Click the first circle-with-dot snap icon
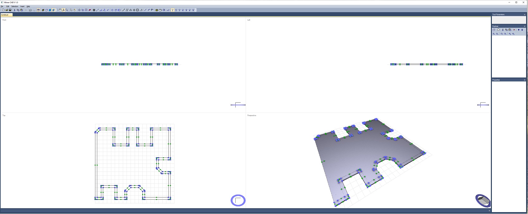 112,10
